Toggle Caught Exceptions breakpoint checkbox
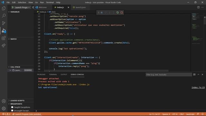206x116 pixels. tap(12, 107)
